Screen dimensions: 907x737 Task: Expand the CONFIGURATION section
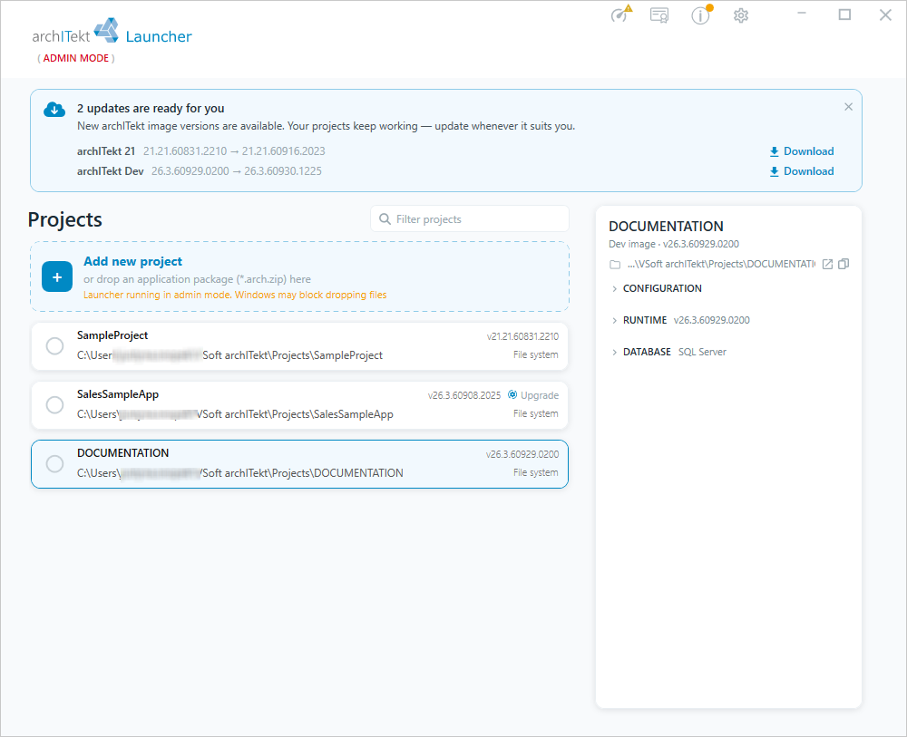point(656,288)
